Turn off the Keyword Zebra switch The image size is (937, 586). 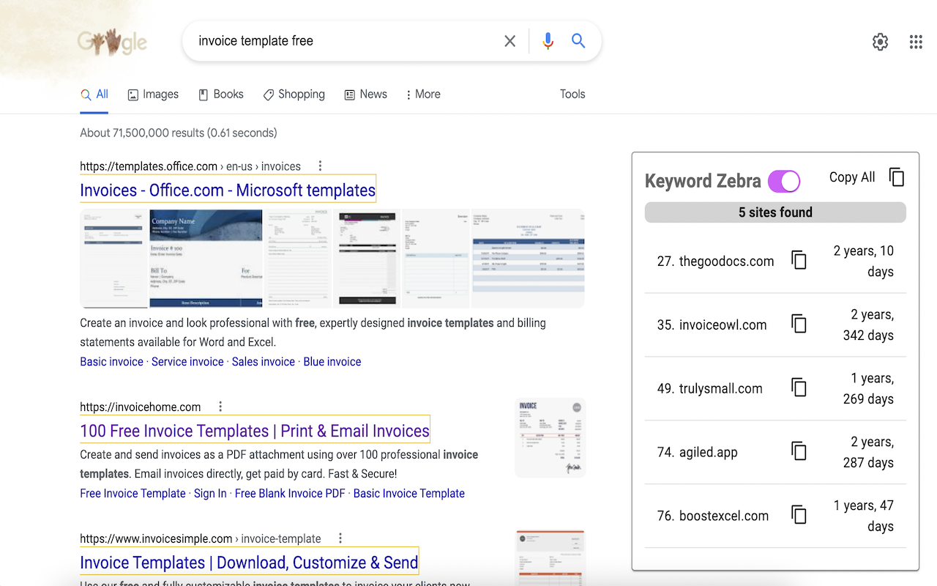coord(784,181)
